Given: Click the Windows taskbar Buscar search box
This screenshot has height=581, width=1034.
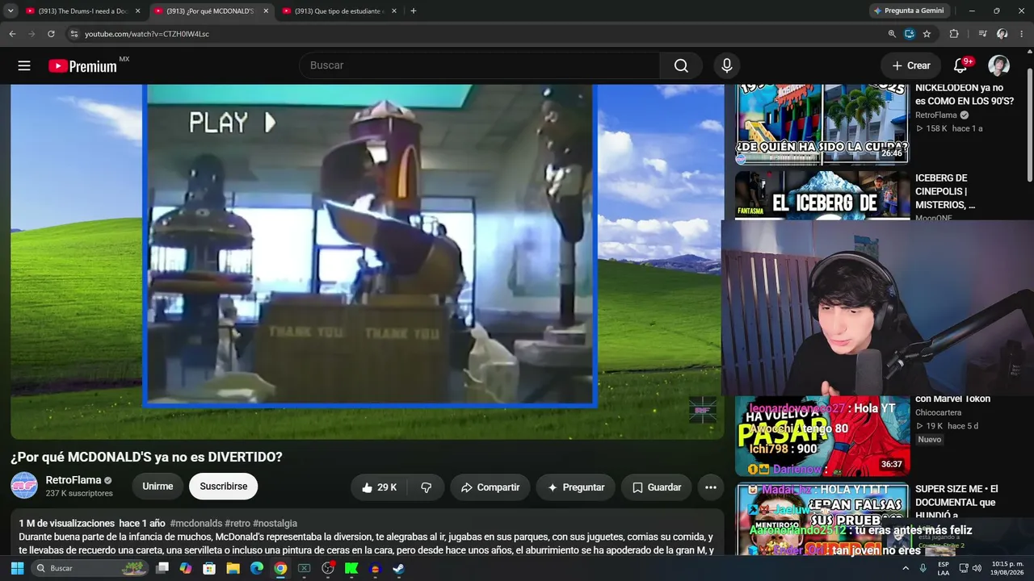Looking at the screenshot, I should coord(90,568).
